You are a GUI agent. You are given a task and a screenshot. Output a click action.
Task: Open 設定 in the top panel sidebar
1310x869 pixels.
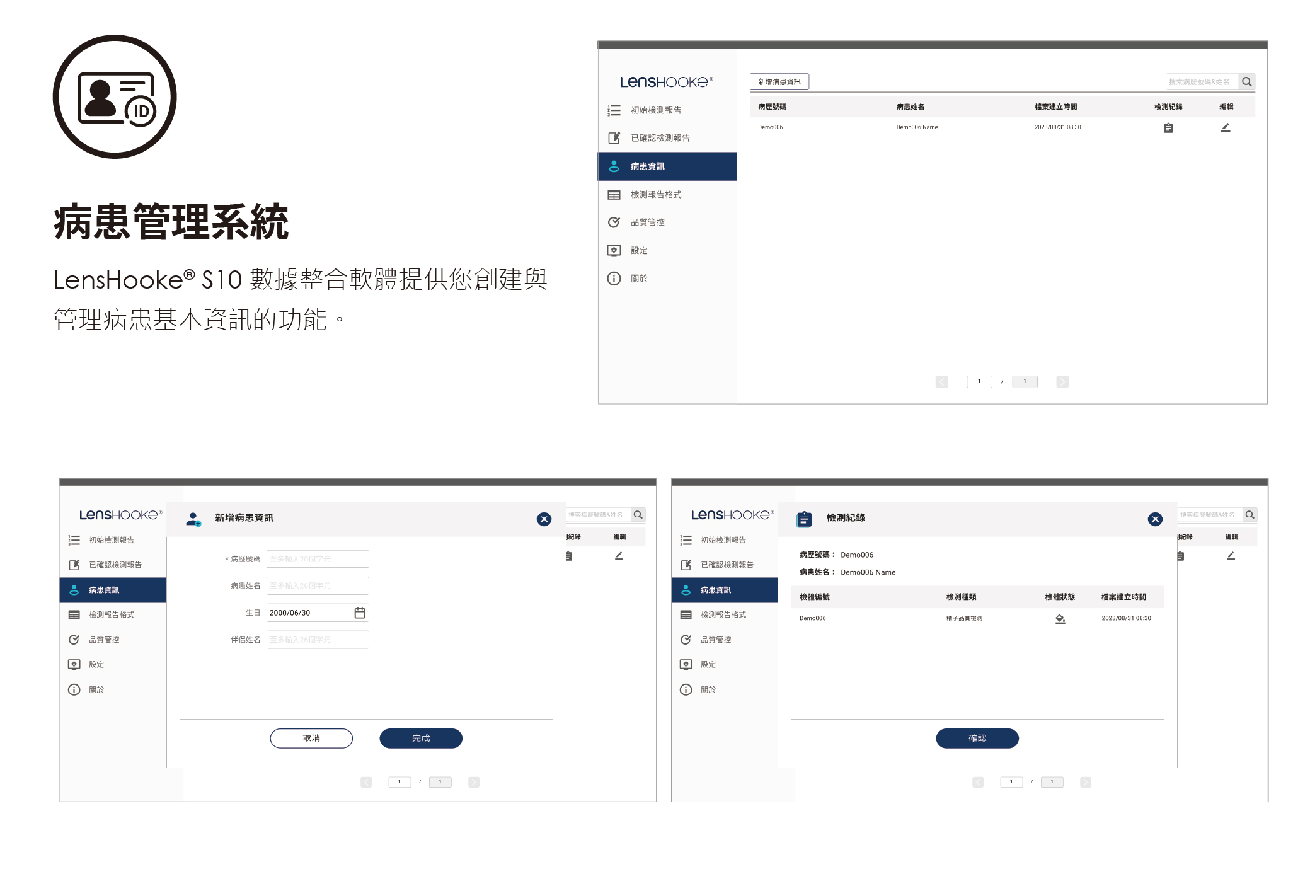pyautogui.click(x=639, y=251)
